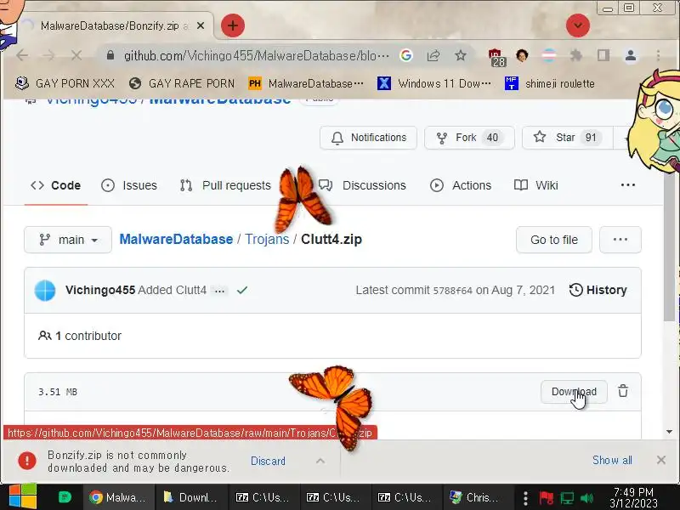This screenshot has width=680, height=510.
Task: Open Vichingo455 avatar in commit row
Action: coord(45,291)
